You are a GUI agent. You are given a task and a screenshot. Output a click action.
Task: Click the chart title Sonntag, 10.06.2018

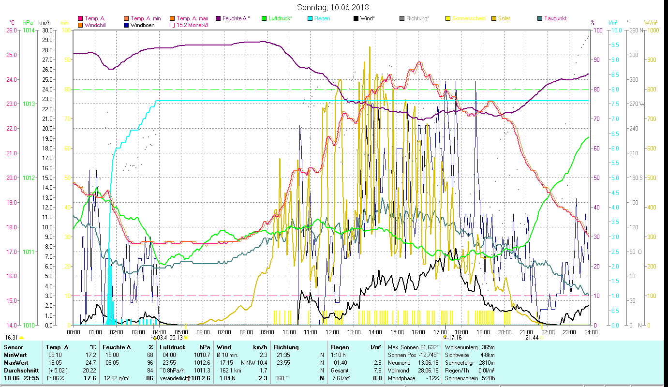click(x=333, y=7)
